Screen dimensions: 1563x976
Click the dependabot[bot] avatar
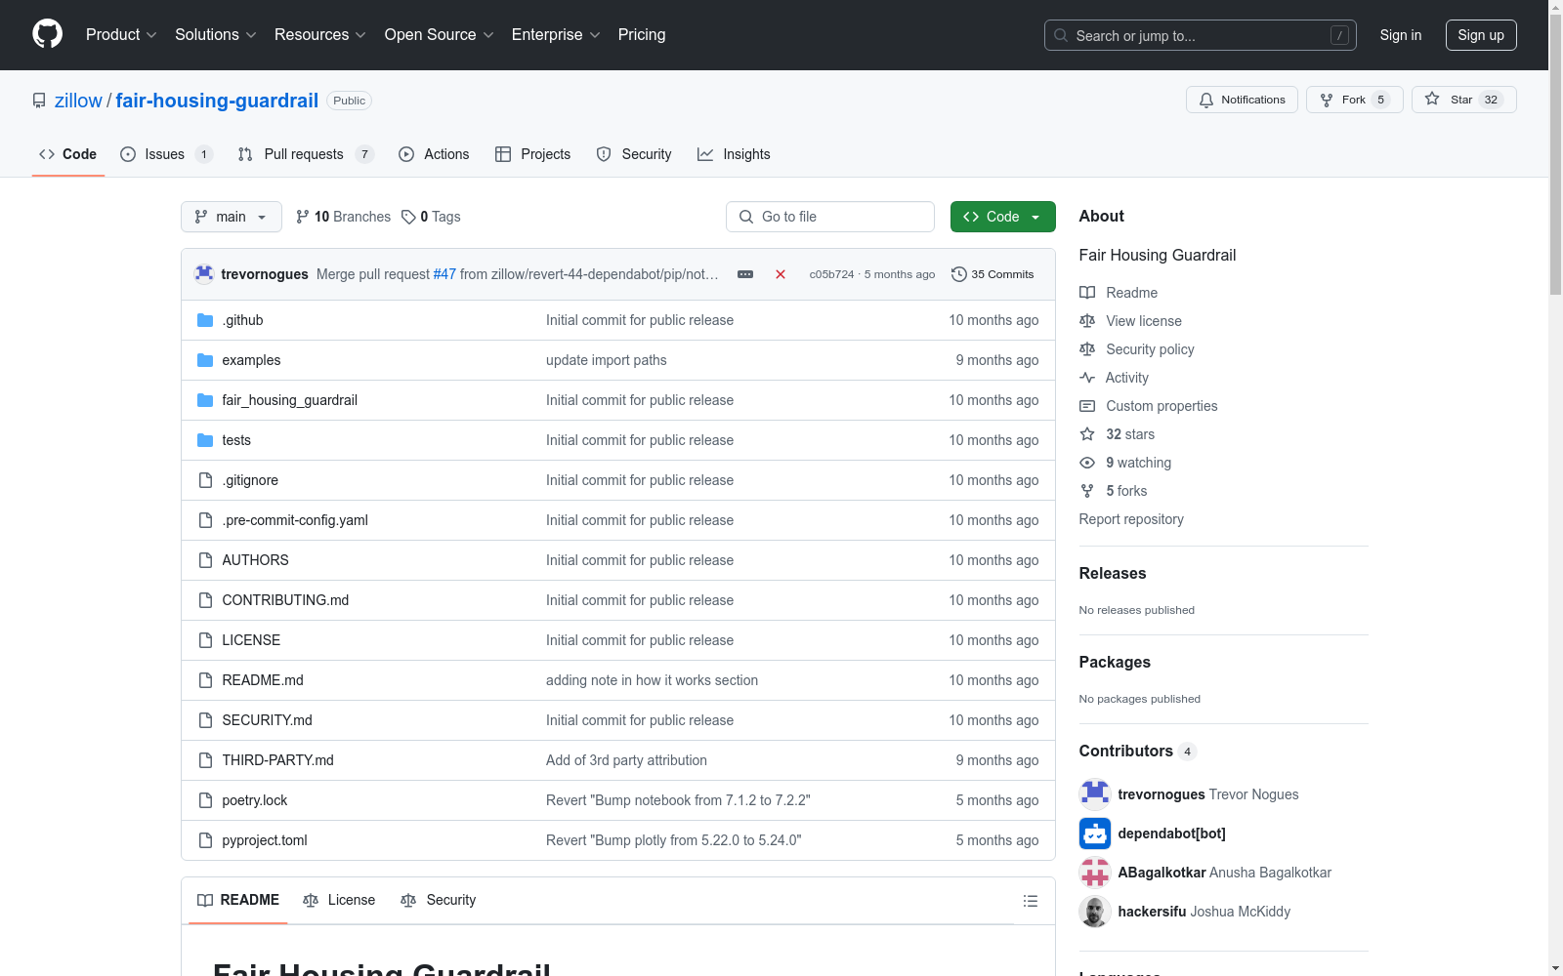tap(1095, 834)
